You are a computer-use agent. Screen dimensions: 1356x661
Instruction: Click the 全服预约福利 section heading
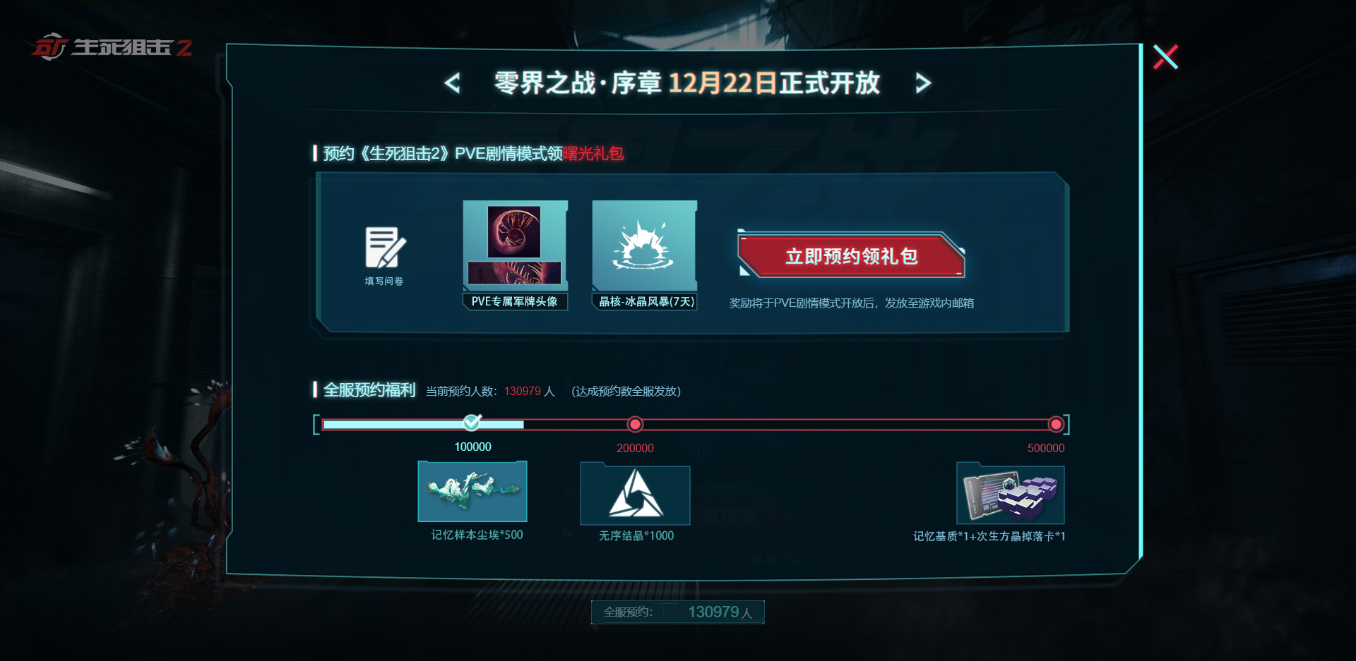point(369,390)
